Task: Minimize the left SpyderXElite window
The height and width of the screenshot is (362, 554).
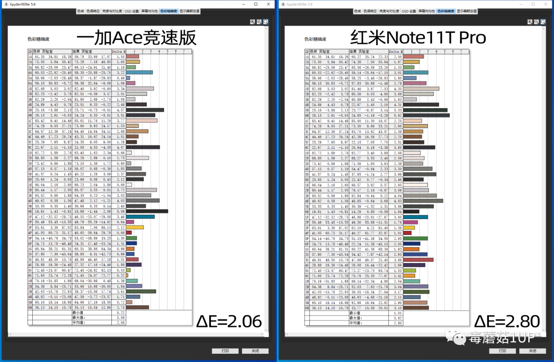Action: coord(244,4)
